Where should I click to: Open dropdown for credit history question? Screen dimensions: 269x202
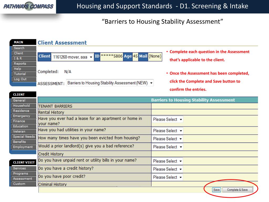pyautogui.click(x=167, y=169)
